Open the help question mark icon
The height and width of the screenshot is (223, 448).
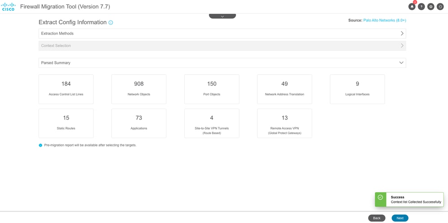(421, 7)
